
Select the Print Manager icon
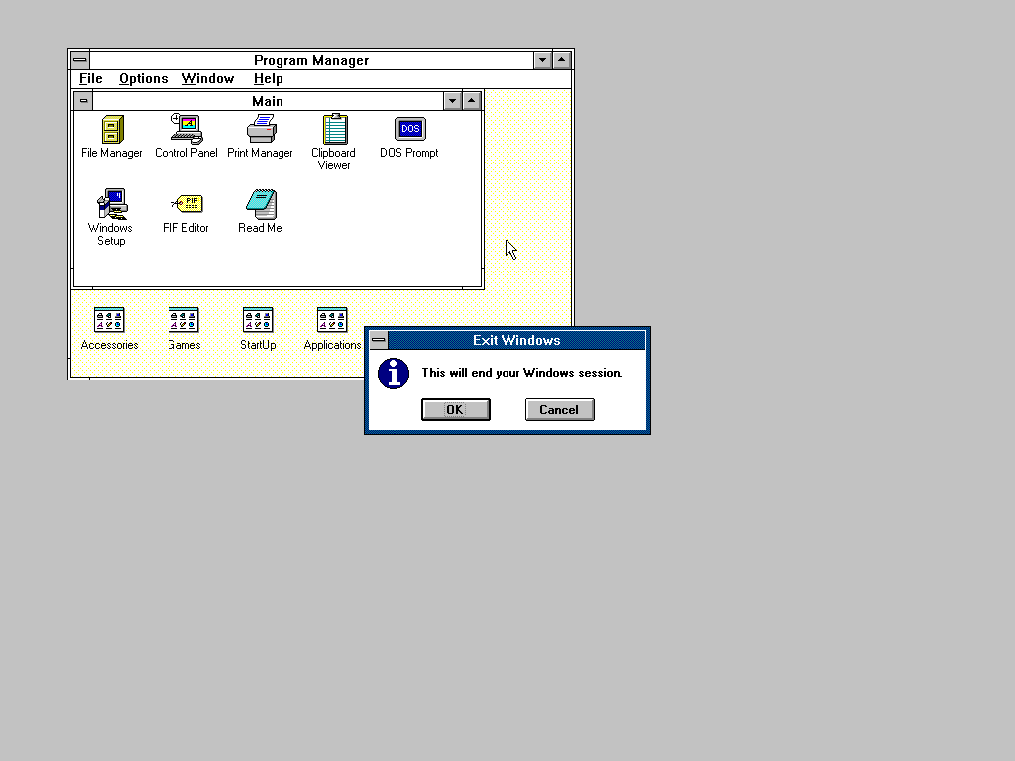[x=261, y=130]
